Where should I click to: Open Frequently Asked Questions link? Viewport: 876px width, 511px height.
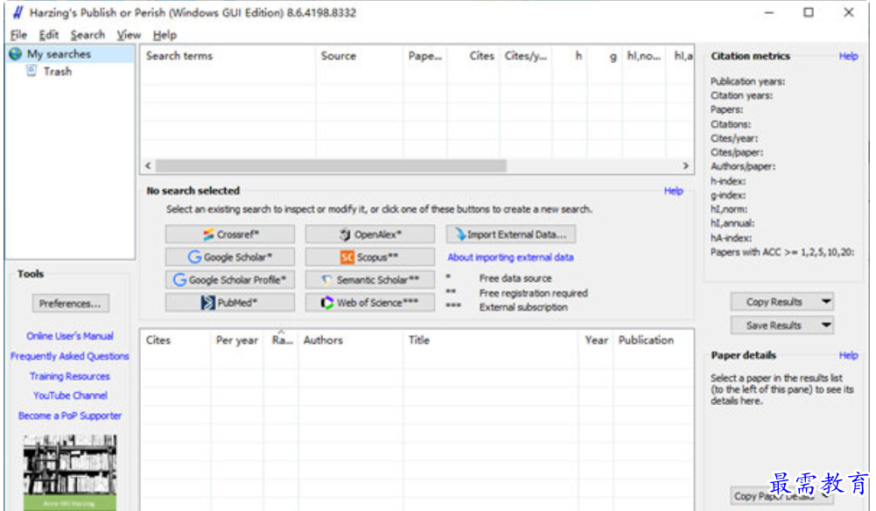pos(70,356)
